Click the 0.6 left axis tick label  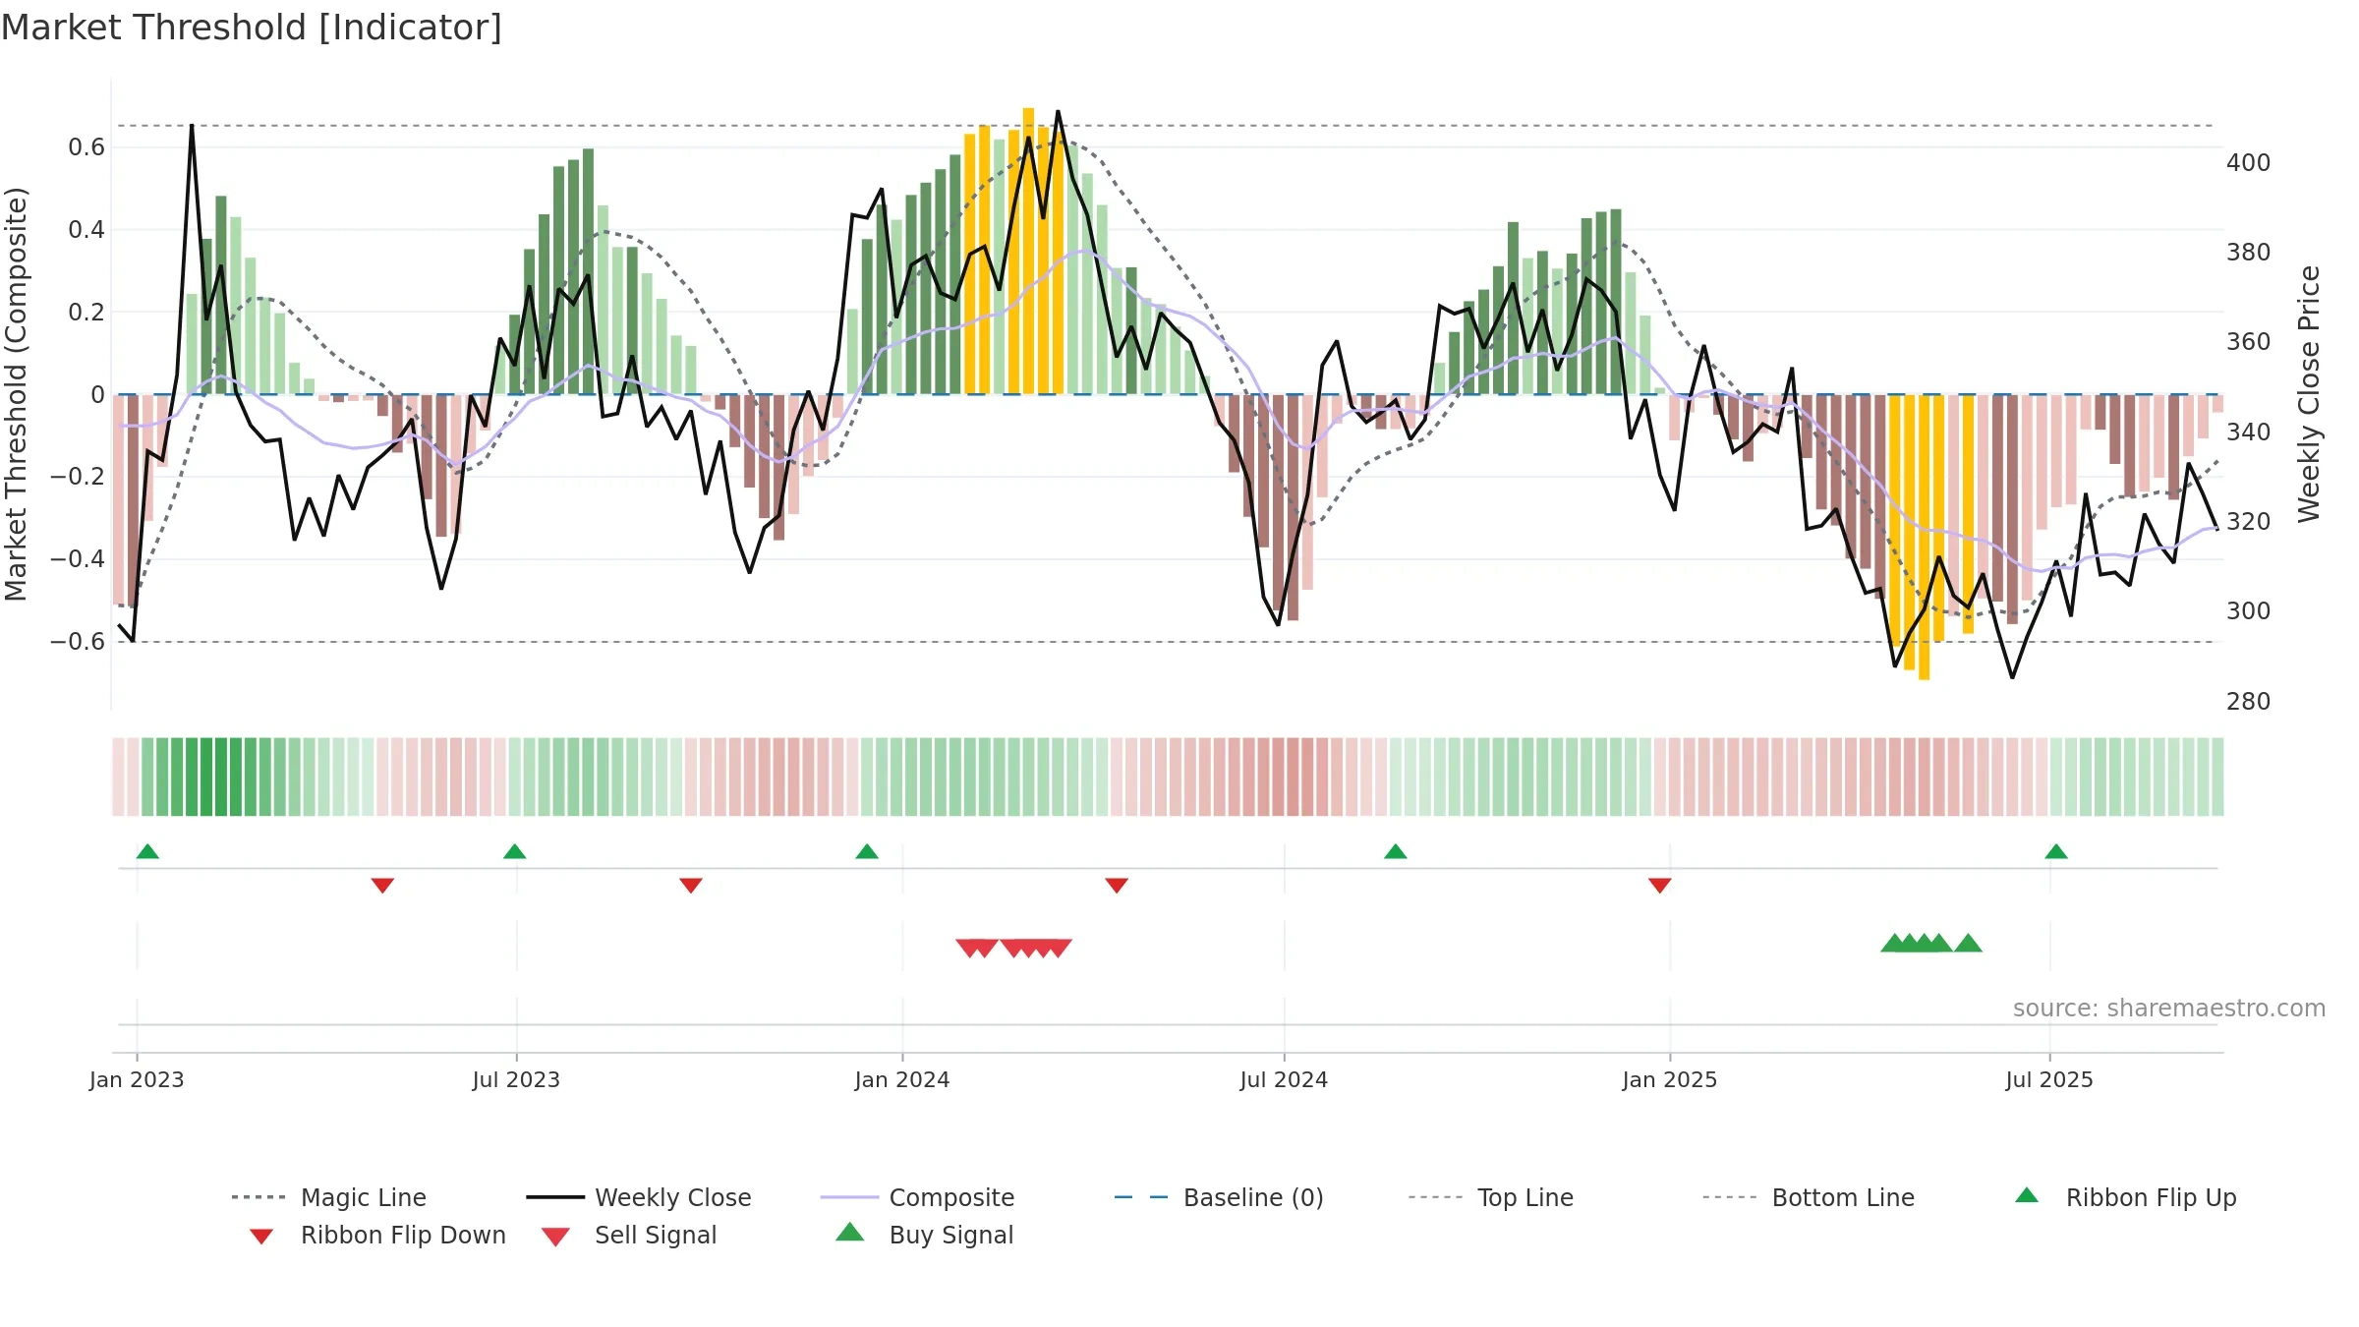pos(86,147)
